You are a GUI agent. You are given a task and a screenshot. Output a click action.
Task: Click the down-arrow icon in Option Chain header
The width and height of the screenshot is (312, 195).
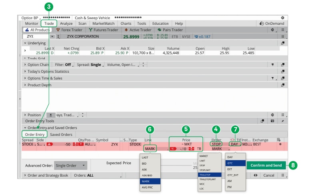click(273, 65)
